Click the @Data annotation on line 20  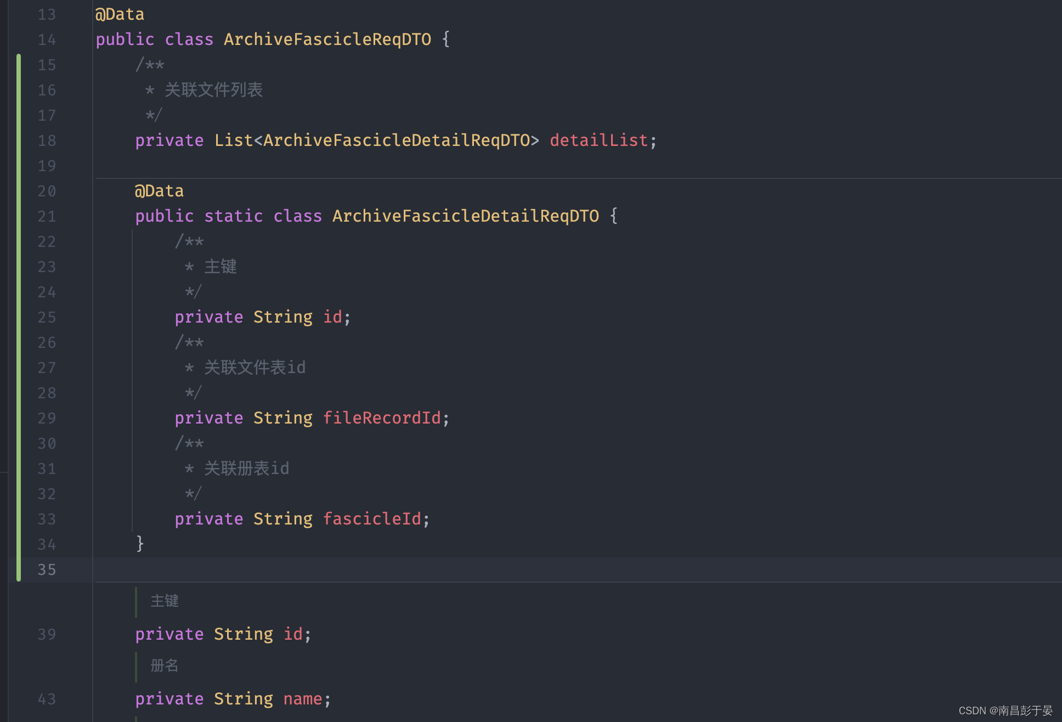(159, 191)
